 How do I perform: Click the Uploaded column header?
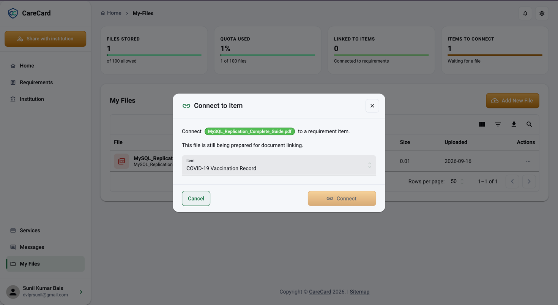click(x=456, y=142)
